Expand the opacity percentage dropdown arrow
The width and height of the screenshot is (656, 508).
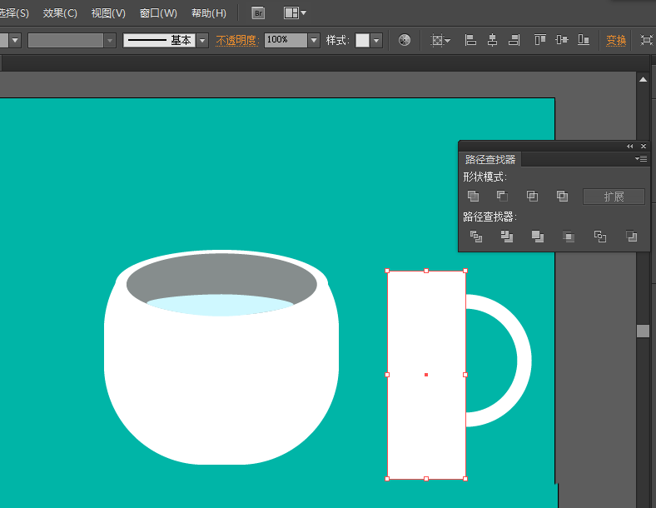pyautogui.click(x=314, y=41)
